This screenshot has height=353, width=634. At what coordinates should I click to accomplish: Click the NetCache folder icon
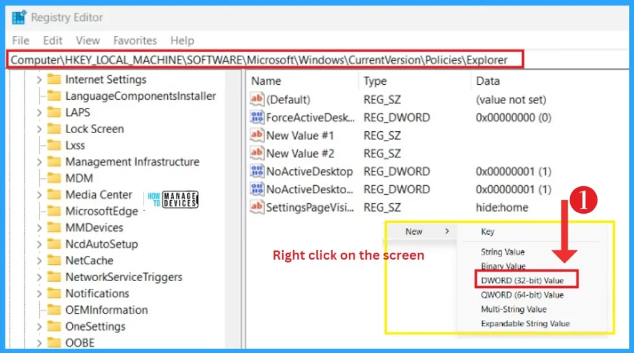click(x=54, y=260)
